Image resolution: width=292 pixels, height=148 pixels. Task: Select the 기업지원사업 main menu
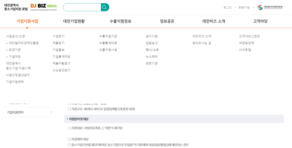coord(27,21)
